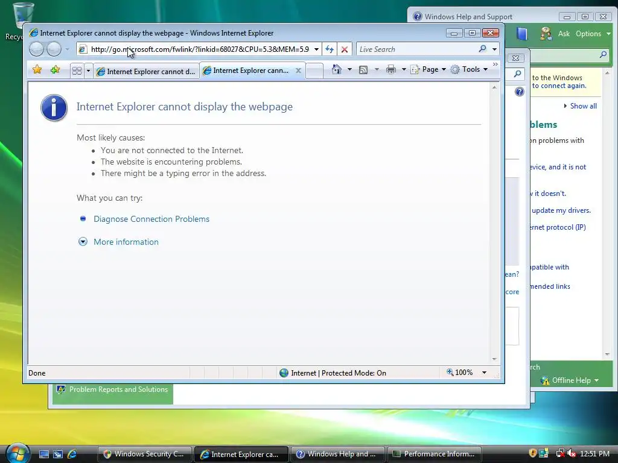618x463 pixels.
Task: Open Offline Help dropdown in Help window
Action: [x=570, y=380]
